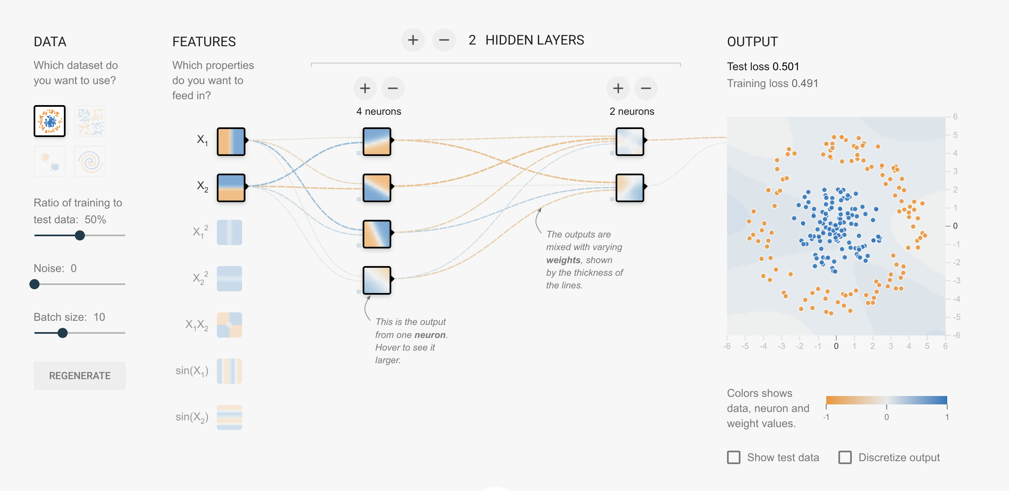Viewport: 1009px width, 491px height.
Task: Pick the two Gaussian clusters dataset
Action: 50,161
